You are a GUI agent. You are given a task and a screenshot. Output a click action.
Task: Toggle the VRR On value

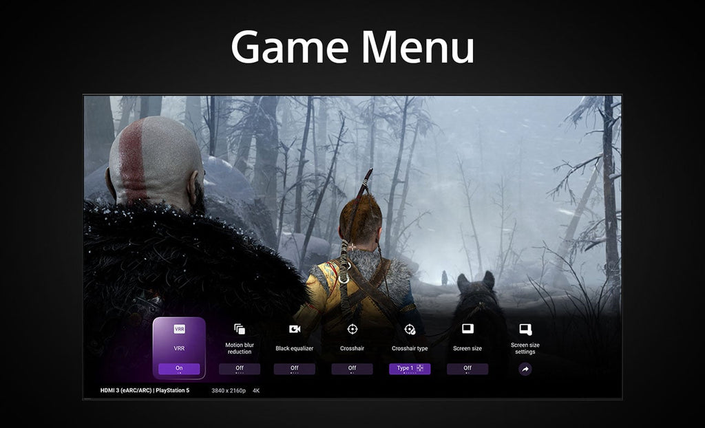click(179, 369)
